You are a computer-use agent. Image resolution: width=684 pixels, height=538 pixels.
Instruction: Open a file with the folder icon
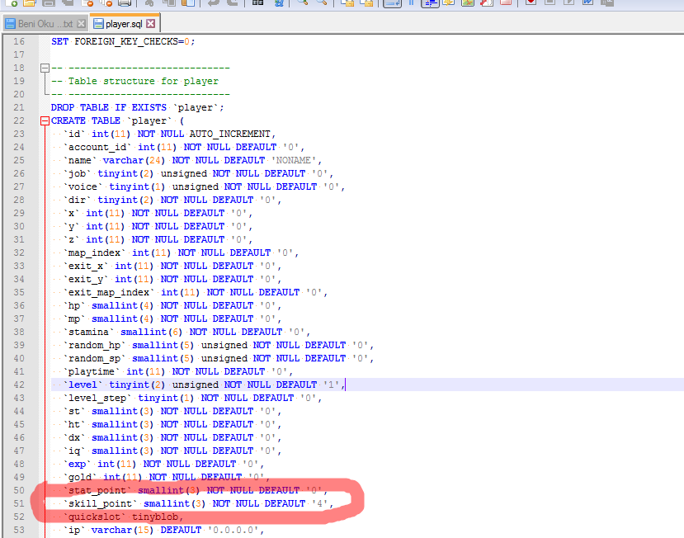pos(29,2)
